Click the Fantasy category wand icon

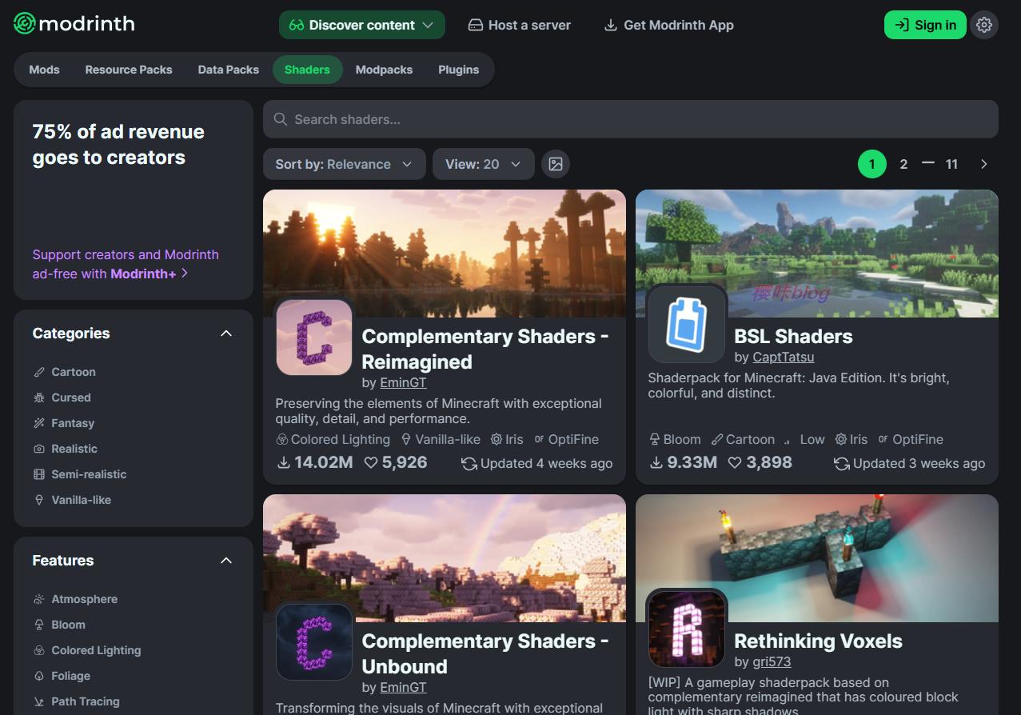[x=39, y=423]
